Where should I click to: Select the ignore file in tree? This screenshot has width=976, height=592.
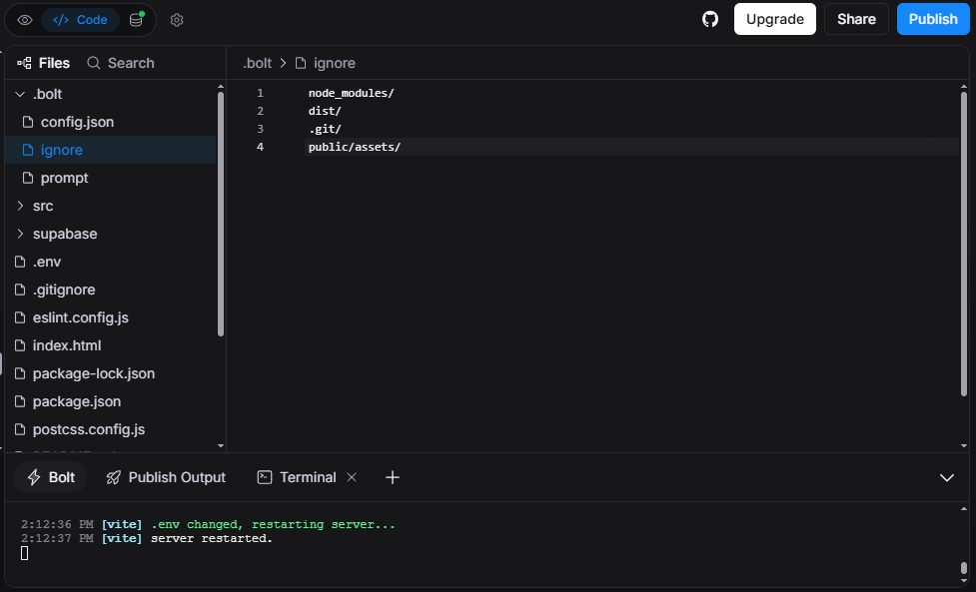tap(111, 150)
